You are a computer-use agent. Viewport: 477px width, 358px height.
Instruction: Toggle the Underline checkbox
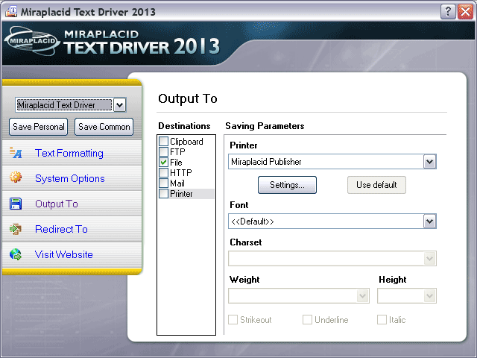tap(307, 320)
